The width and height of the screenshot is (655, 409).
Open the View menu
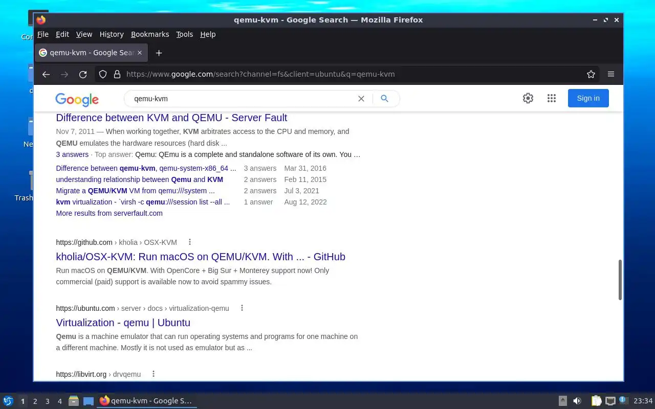[x=84, y=34]
